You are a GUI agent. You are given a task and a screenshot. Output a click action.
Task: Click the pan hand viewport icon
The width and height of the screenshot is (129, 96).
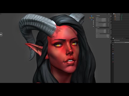[x=93, y=23]
